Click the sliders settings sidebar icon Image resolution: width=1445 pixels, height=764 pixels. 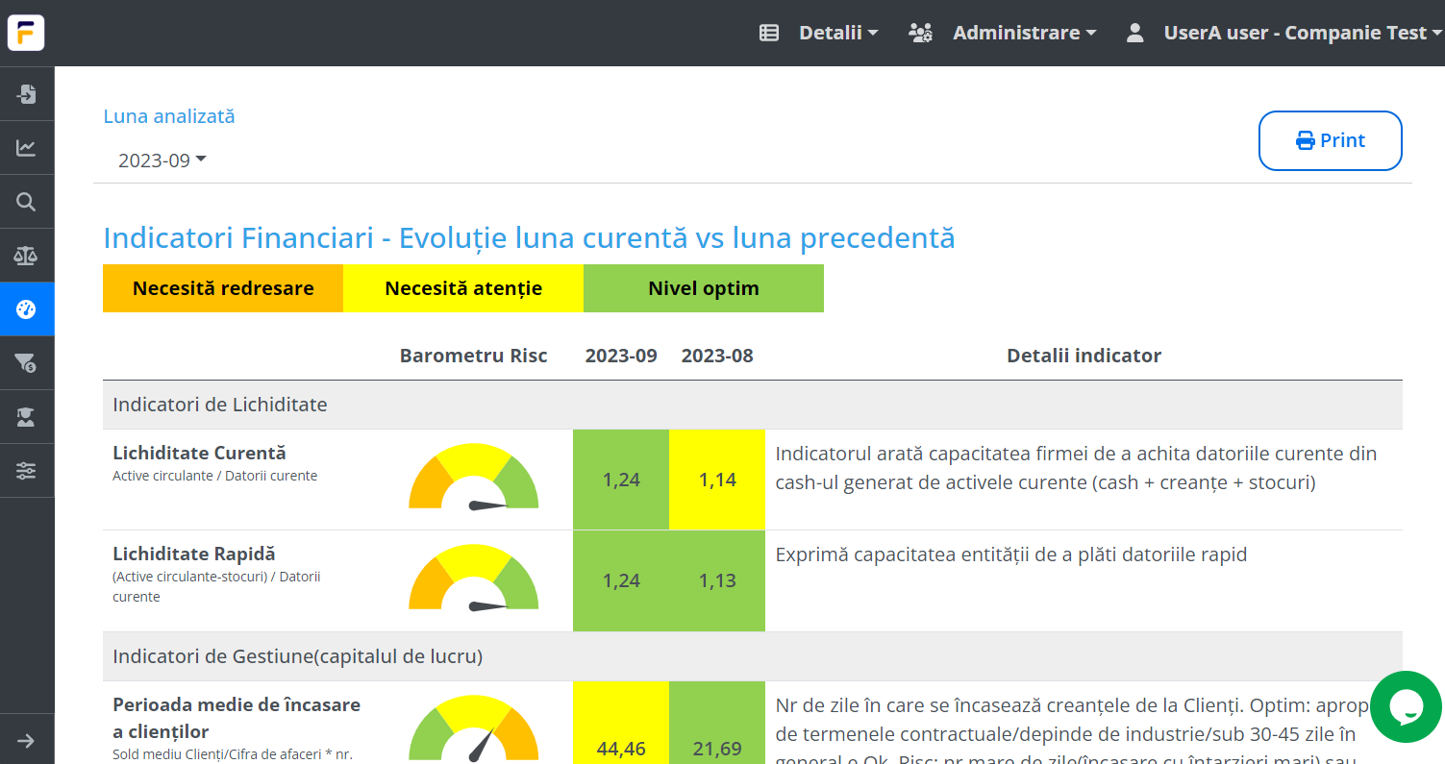pos(27,471)
